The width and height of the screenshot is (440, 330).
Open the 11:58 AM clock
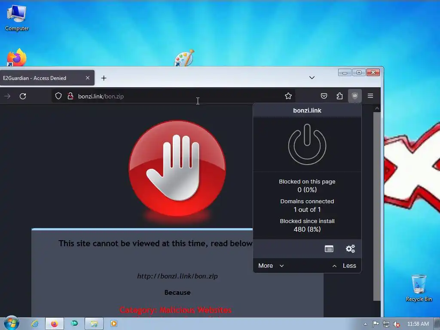[x=418, y=324]
